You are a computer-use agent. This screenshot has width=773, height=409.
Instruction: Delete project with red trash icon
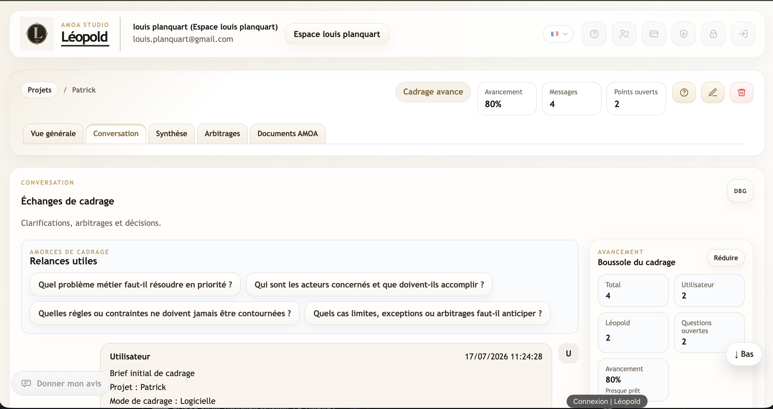coord(741,92)
